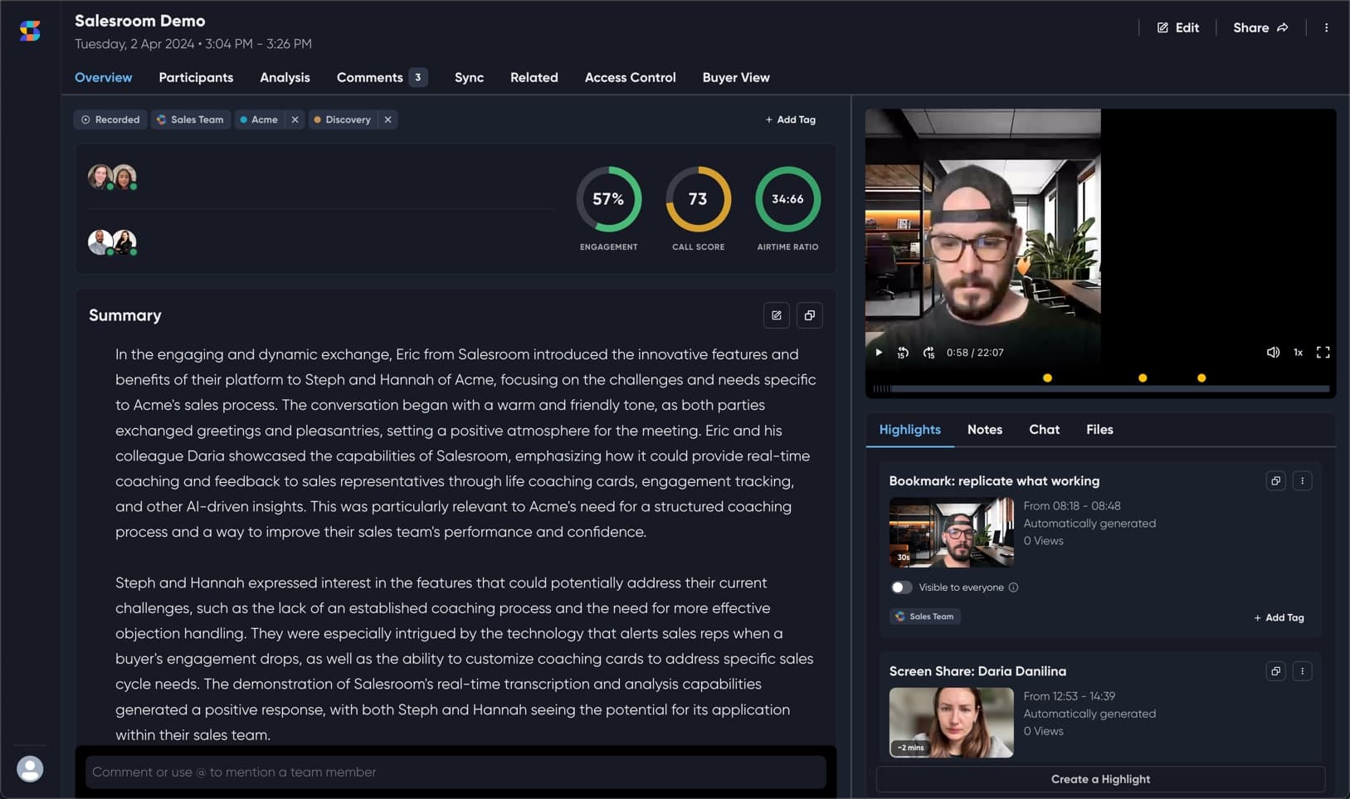Switch to the Files tab
The height and width of the screenshot is (799, 1350).
pos(1099,430)
